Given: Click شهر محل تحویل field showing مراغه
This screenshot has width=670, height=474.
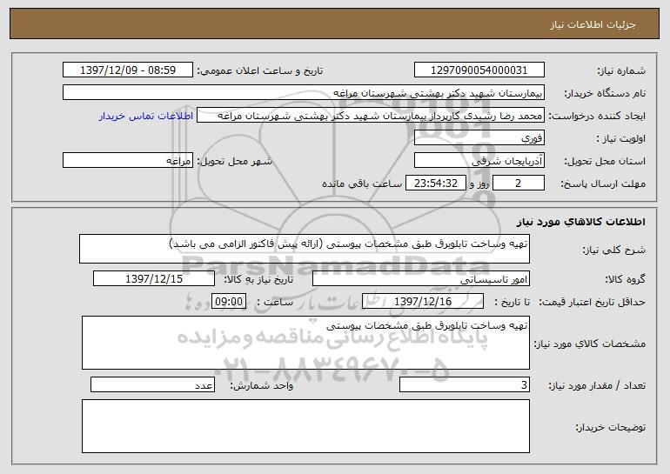Looking at the screenshot, I should click(x=128, y=161).
